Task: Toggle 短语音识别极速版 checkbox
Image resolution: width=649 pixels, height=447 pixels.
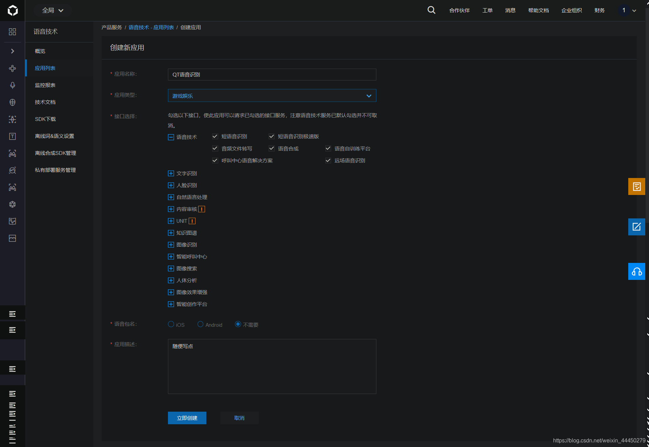Action: [272, 137]
